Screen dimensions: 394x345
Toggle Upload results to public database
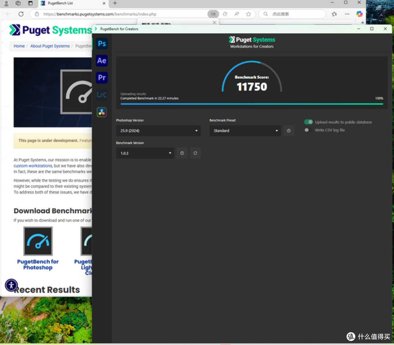point(308,122)
